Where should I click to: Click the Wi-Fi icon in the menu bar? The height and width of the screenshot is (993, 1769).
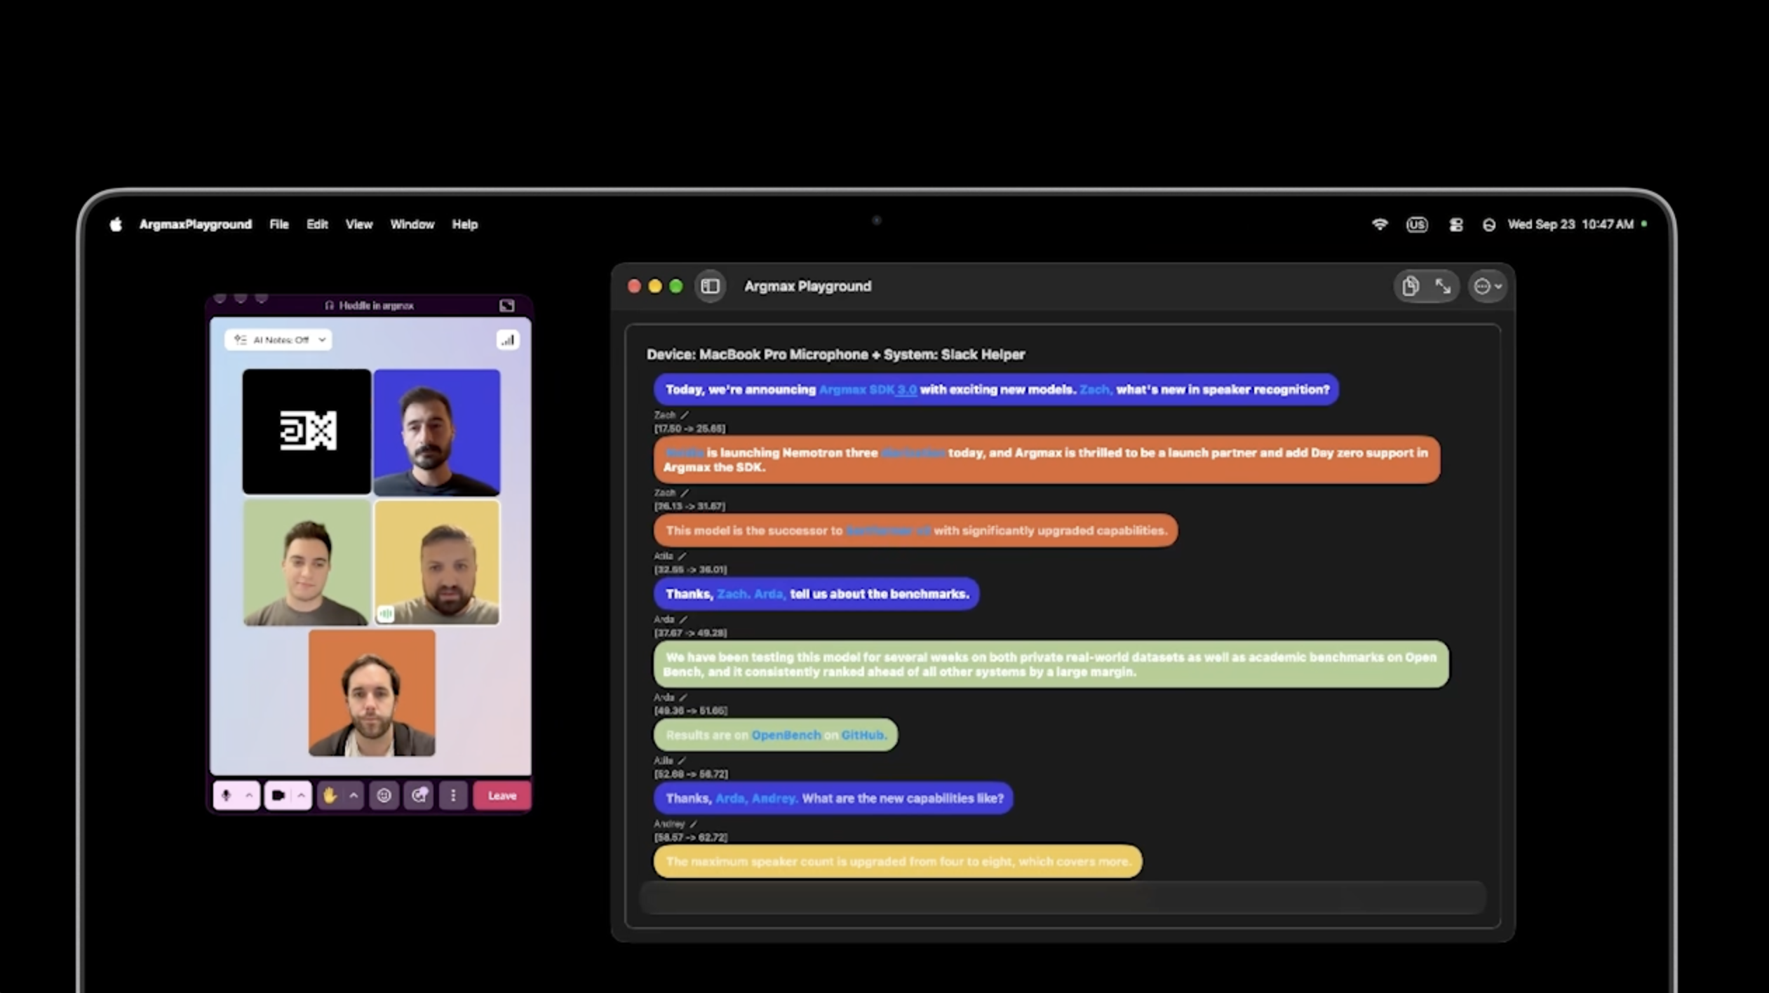pos(1380,224)
